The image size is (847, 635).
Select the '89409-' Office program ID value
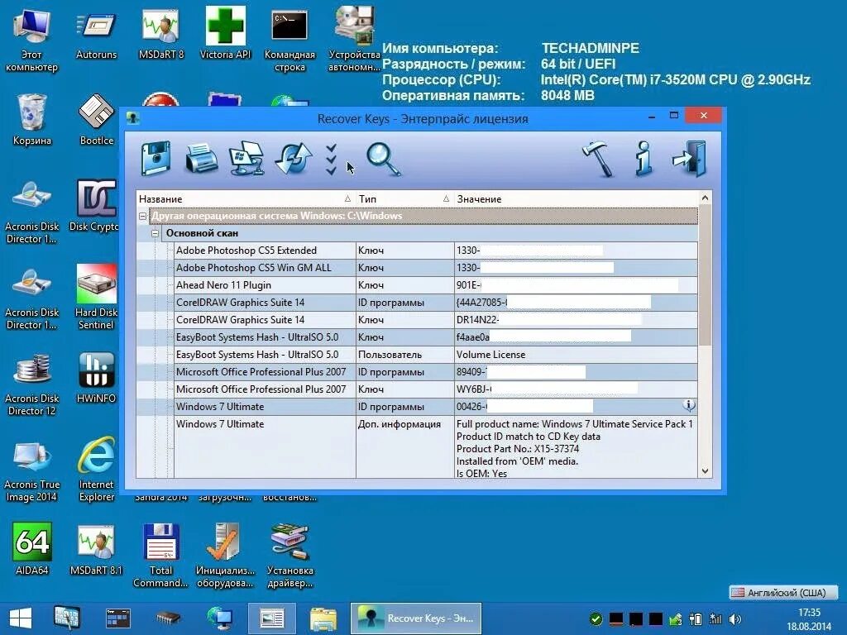576,372
